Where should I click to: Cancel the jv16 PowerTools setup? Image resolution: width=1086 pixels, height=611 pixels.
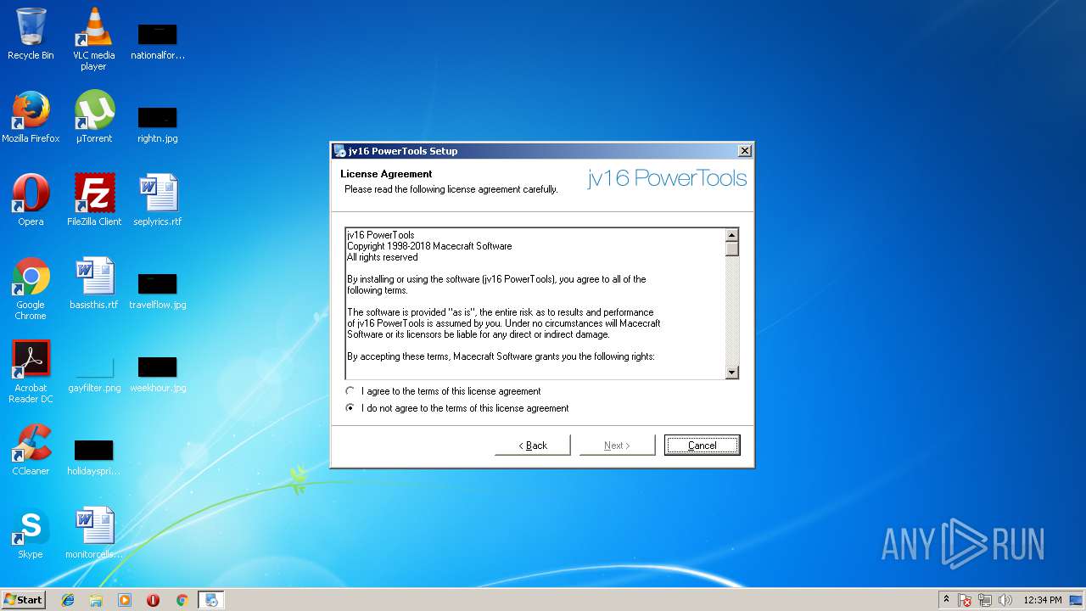coord(702,445)
